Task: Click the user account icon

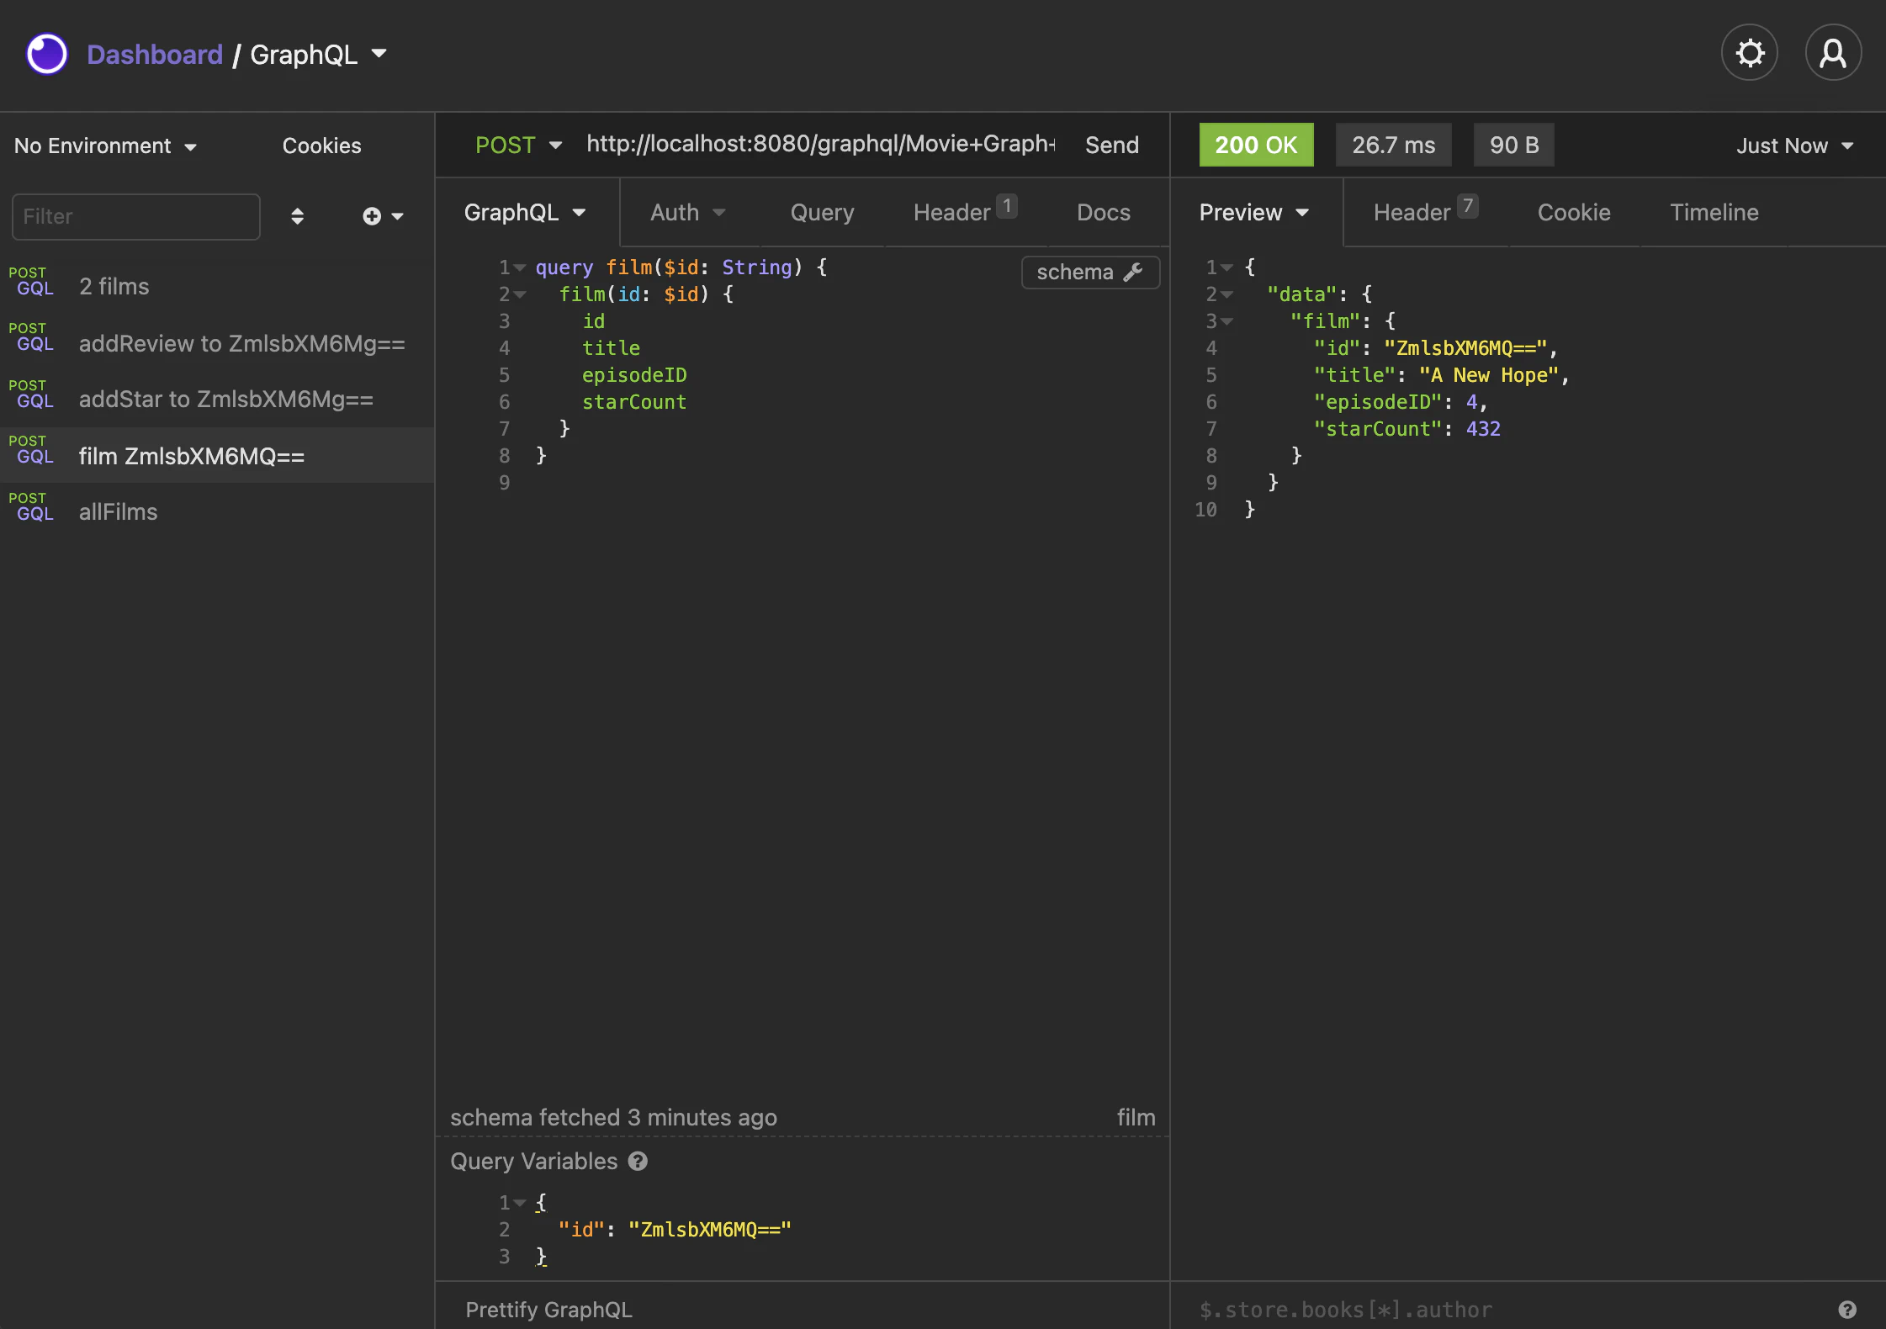Action: pos(1832,53)
